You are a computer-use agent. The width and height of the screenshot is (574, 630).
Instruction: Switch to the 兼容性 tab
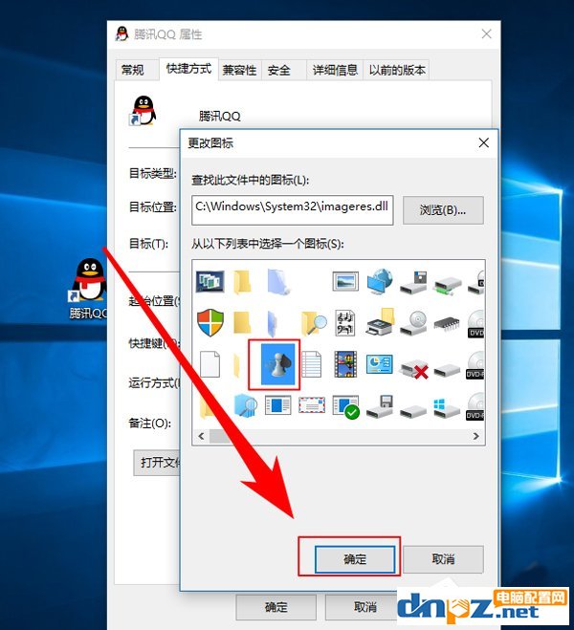pyautogui.click(x=239, y=71)
